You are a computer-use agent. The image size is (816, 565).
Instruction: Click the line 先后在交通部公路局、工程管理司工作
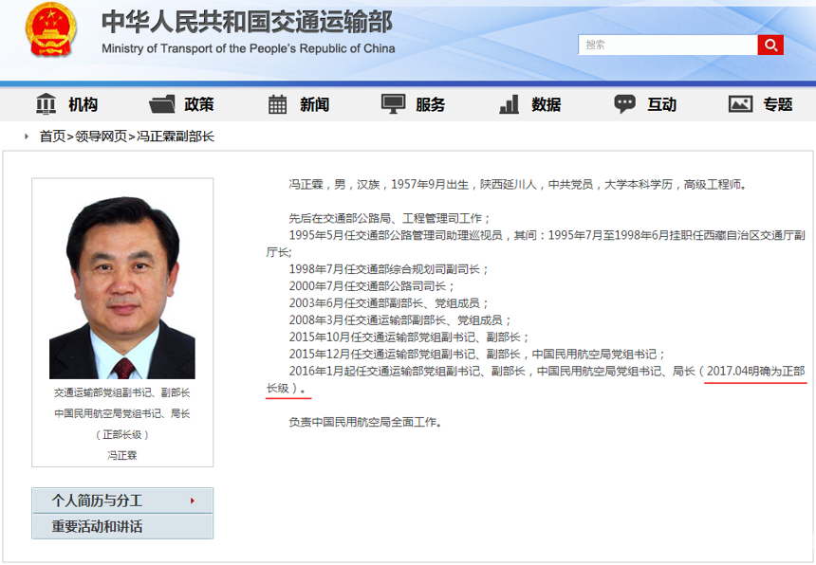[x=390, y=218]
